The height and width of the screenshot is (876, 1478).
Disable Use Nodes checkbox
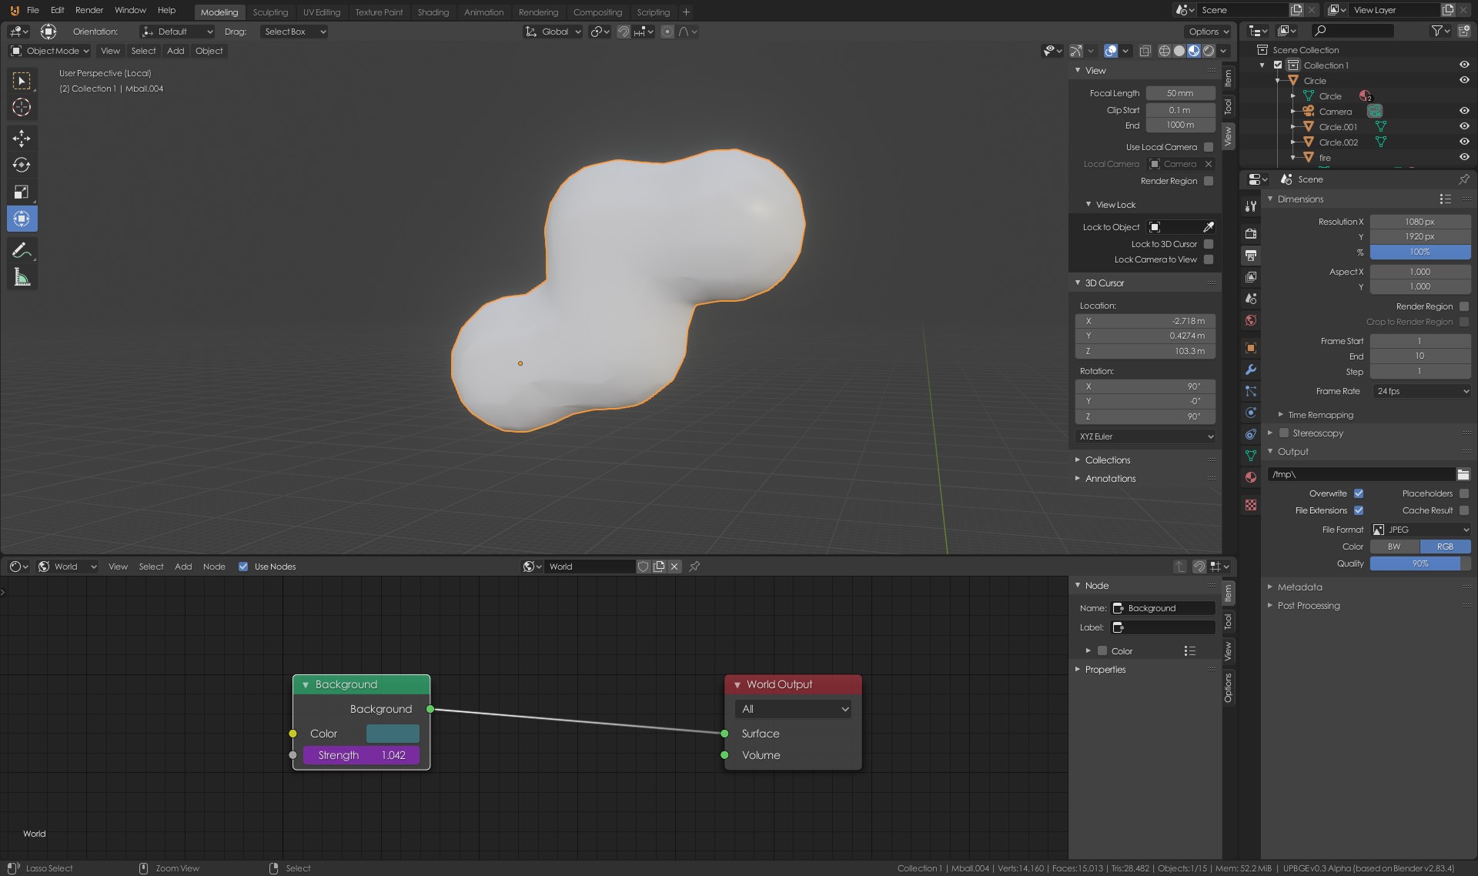tap(243, 567)
